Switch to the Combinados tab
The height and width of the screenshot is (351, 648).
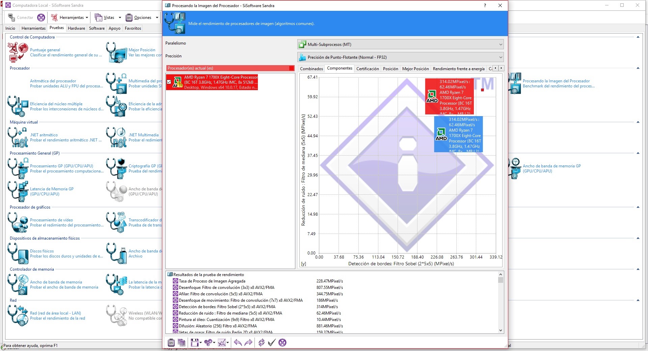[312, 69]
